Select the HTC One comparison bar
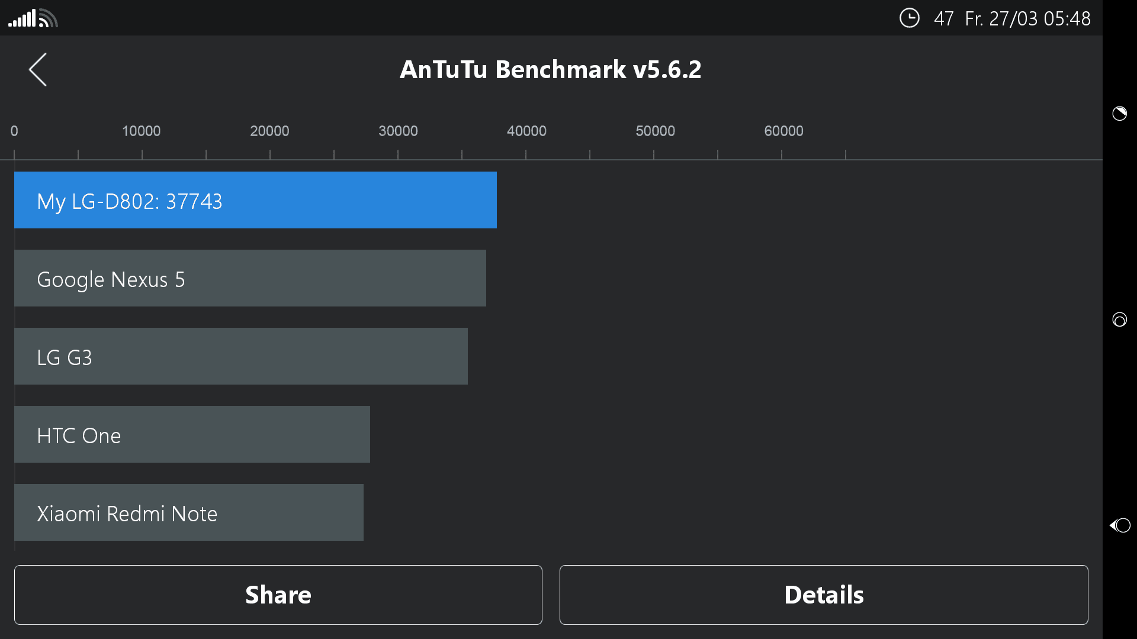Image resolution: width=1137 pixels, height=639 pixels. 192,434
